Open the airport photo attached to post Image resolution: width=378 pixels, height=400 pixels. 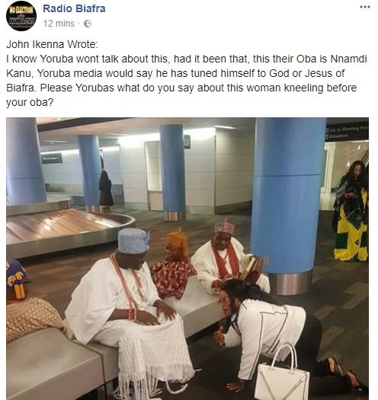click(187, 258)
